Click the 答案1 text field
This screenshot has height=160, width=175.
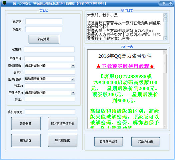pos(50,72)
